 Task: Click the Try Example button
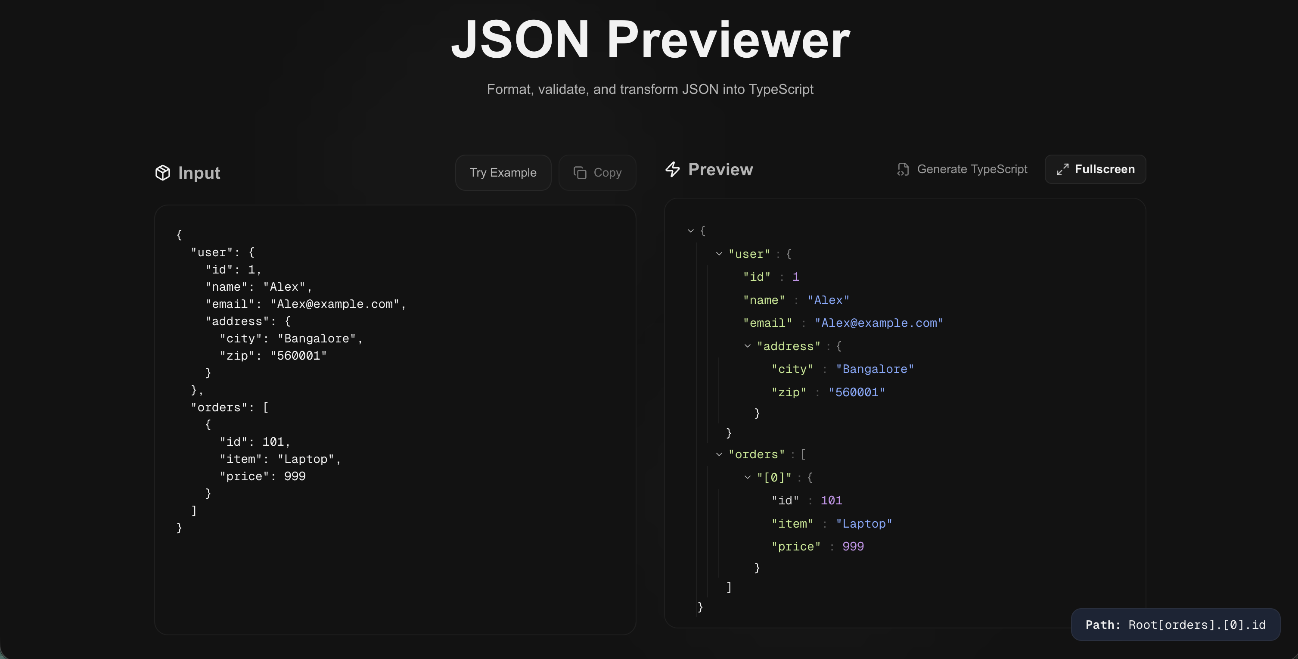click(503, 172)
